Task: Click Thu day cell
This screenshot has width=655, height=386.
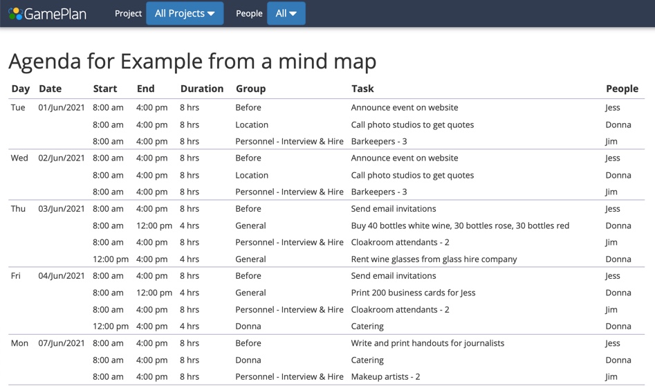Action: tap(18, 209)
